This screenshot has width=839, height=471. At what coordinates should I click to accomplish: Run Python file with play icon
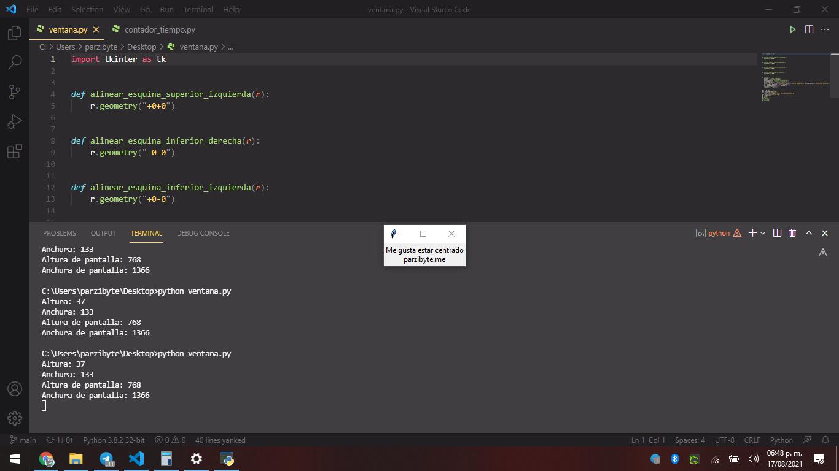[x=792, y=29]
